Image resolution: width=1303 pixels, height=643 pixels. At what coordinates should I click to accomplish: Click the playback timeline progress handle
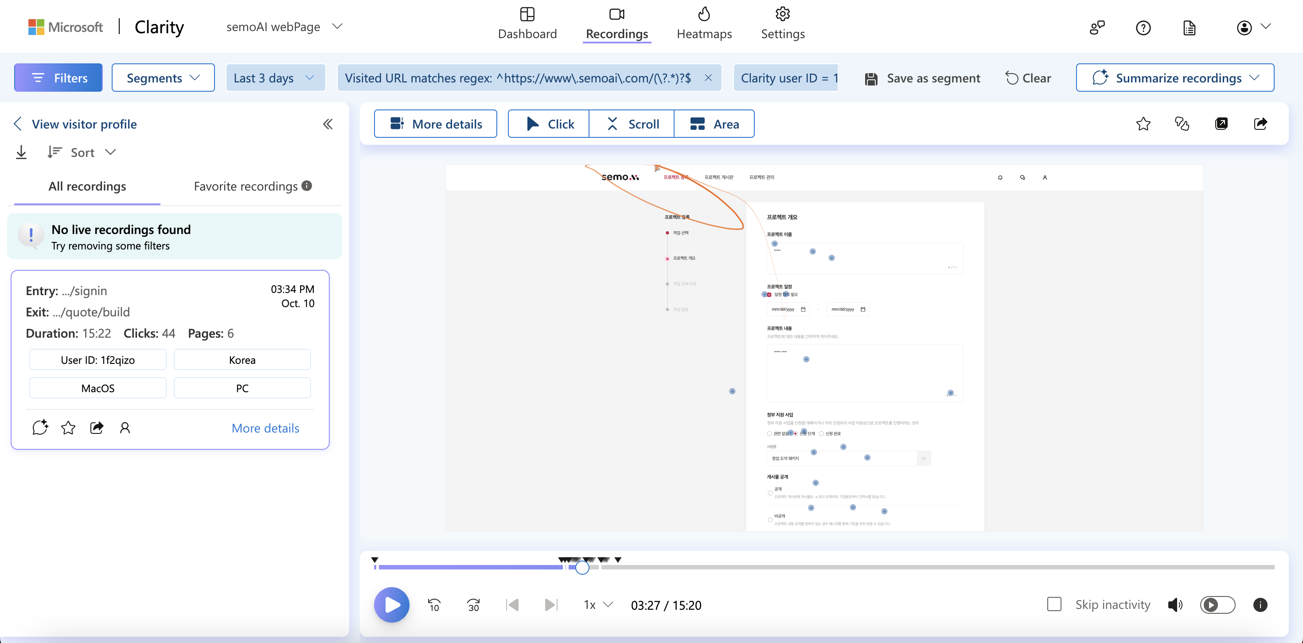582,568
